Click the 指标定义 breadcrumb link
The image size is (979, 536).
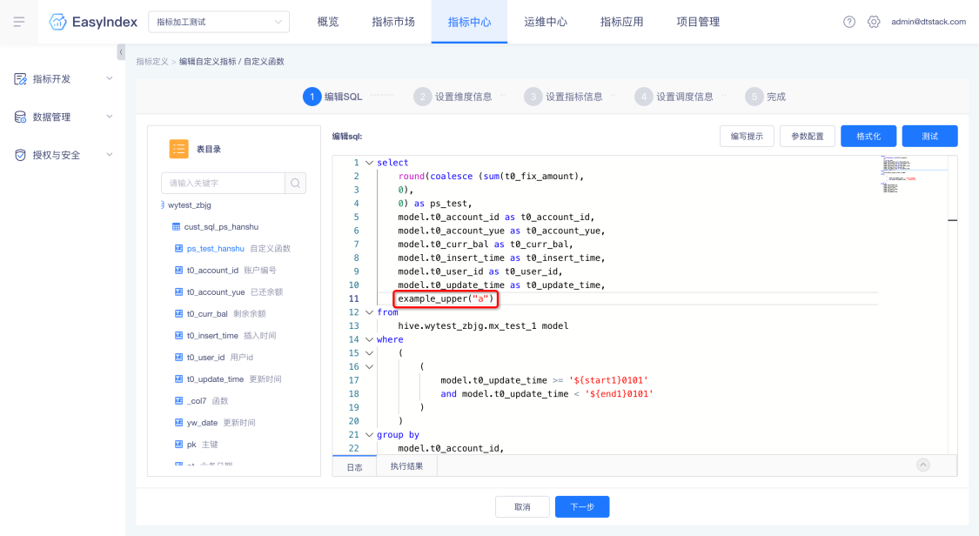click(152, 61)
